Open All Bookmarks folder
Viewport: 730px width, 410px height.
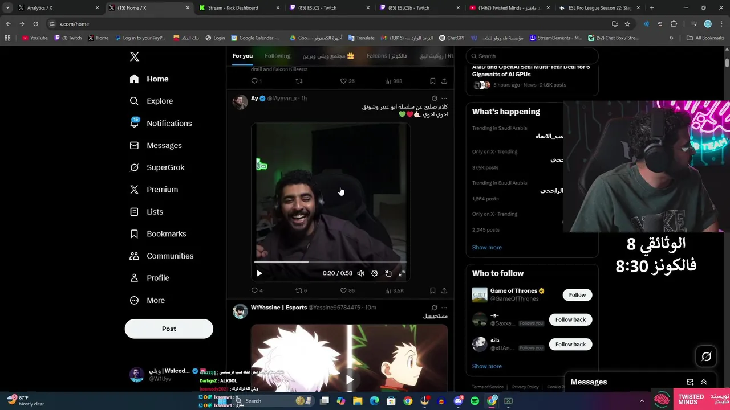click(705, 38)
